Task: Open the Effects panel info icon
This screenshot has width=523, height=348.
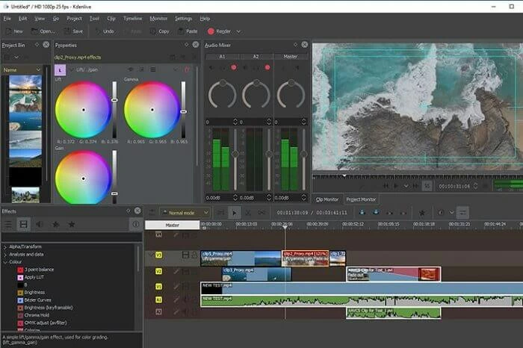Action: [135, 224]
